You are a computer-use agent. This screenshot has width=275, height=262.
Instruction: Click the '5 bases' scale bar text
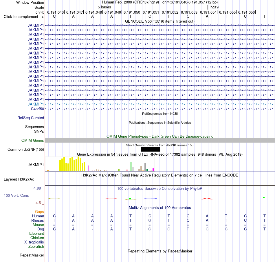coord(104,7)
